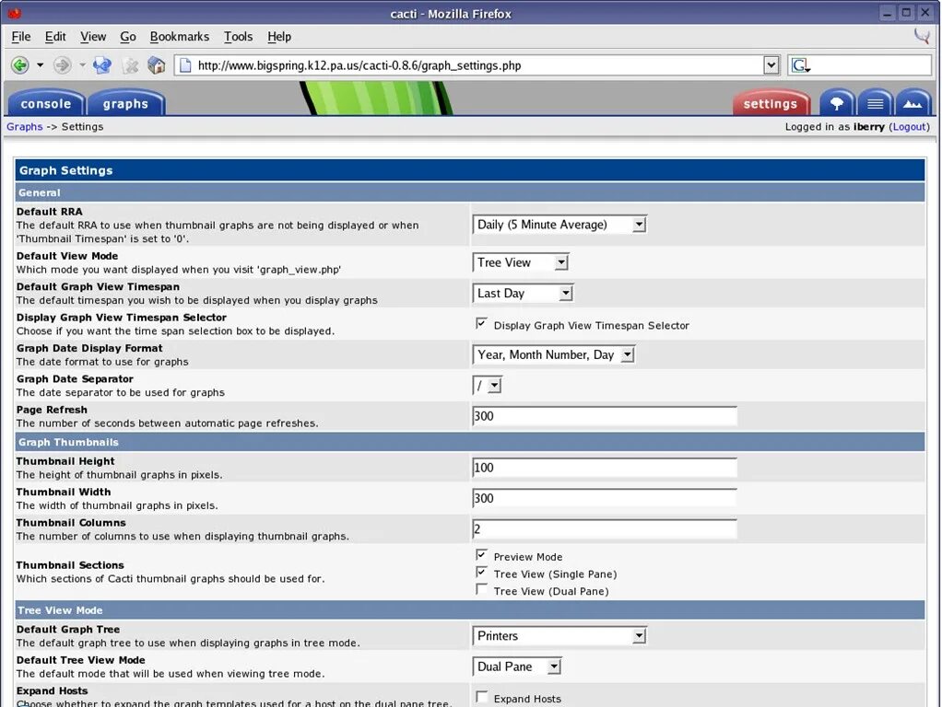Viewport: 942px width, 707px height.
Task: Open the Forward history dropdown arrow
Action: pos(82,64)
